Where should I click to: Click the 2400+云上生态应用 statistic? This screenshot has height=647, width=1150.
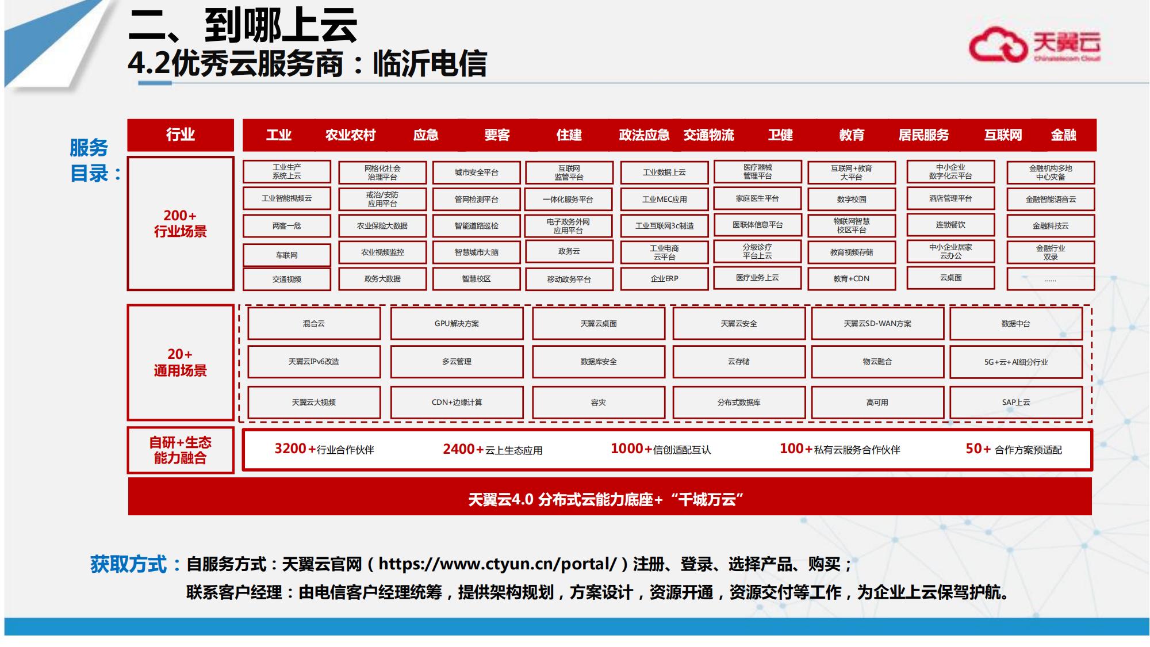tap(493, 450)
